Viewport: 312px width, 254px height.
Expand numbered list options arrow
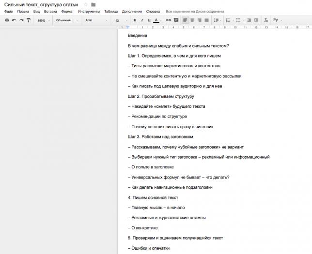pos(233,20)
